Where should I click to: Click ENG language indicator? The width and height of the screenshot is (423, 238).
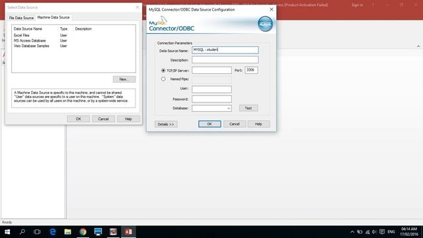pyautogui.click(x=391, y=232)
